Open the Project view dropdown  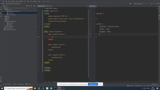coord(6,6)
